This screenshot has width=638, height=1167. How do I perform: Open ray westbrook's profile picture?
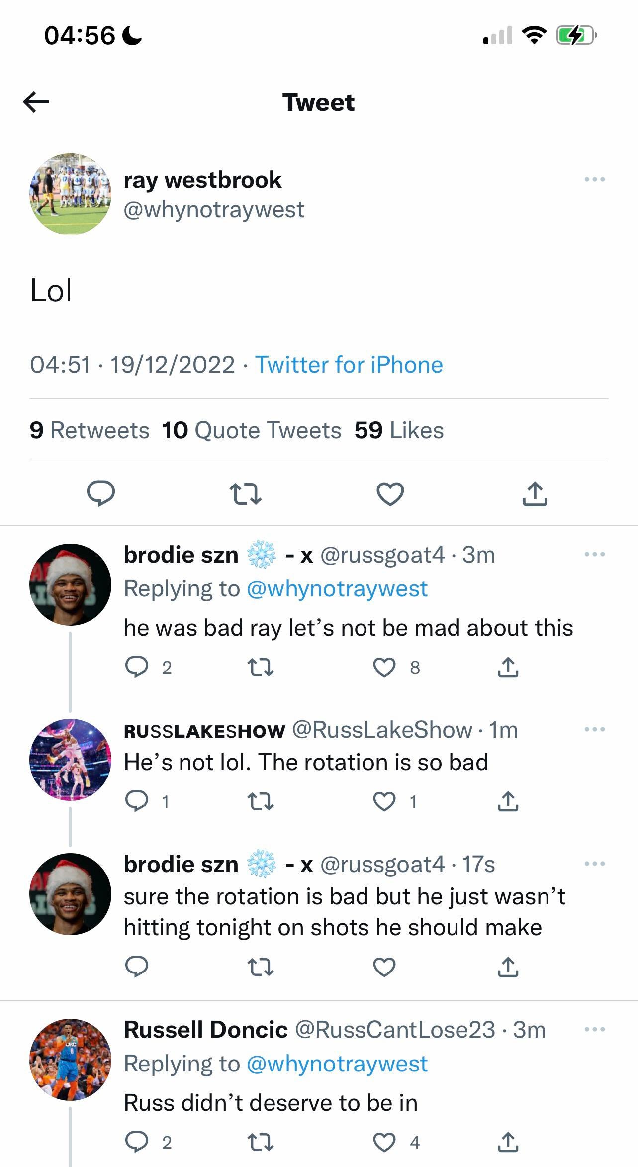click(70, 194)
